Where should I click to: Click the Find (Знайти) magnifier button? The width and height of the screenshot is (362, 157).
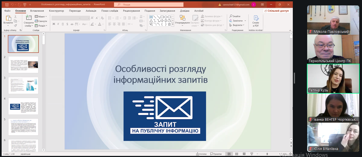pos(235,16)
